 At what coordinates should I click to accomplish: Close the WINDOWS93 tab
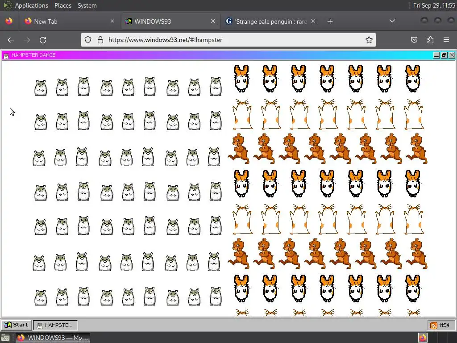click(x=213, y=21)
